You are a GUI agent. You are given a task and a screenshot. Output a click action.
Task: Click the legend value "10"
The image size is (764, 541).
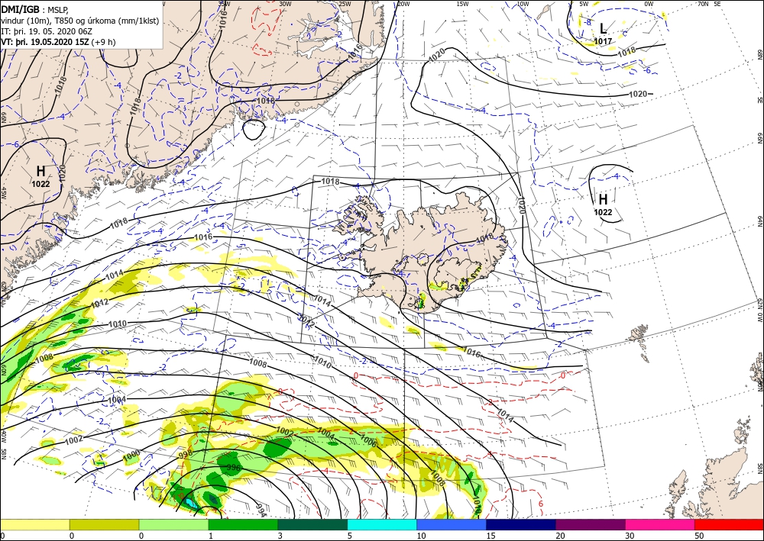coord(421,536)
